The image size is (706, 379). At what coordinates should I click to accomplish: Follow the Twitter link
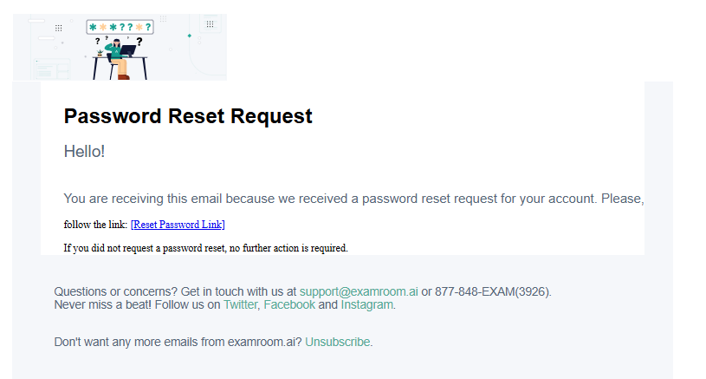240,305
